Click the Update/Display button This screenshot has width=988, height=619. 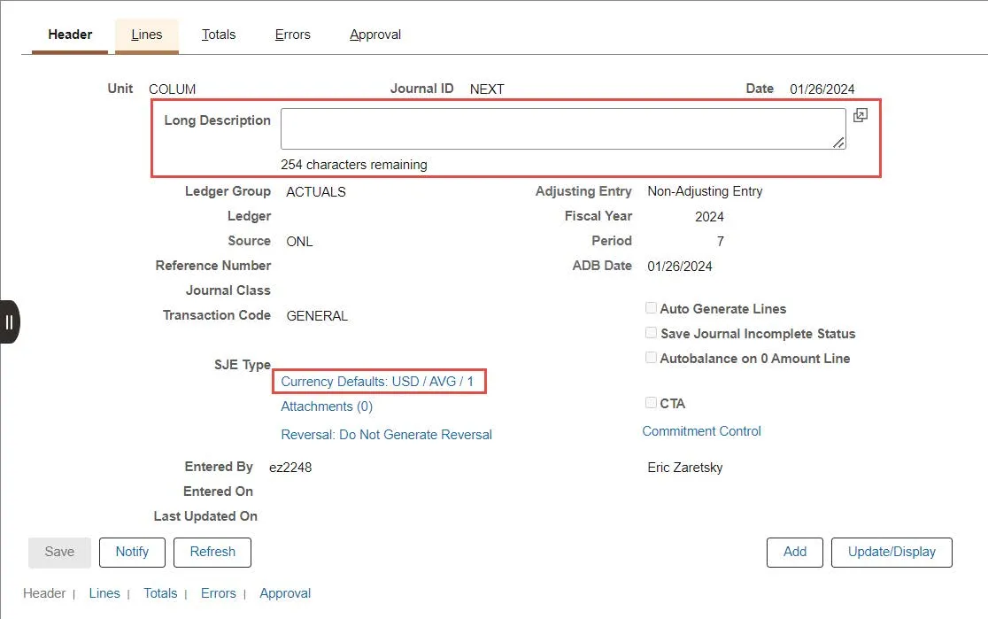[x=892, y=553]
